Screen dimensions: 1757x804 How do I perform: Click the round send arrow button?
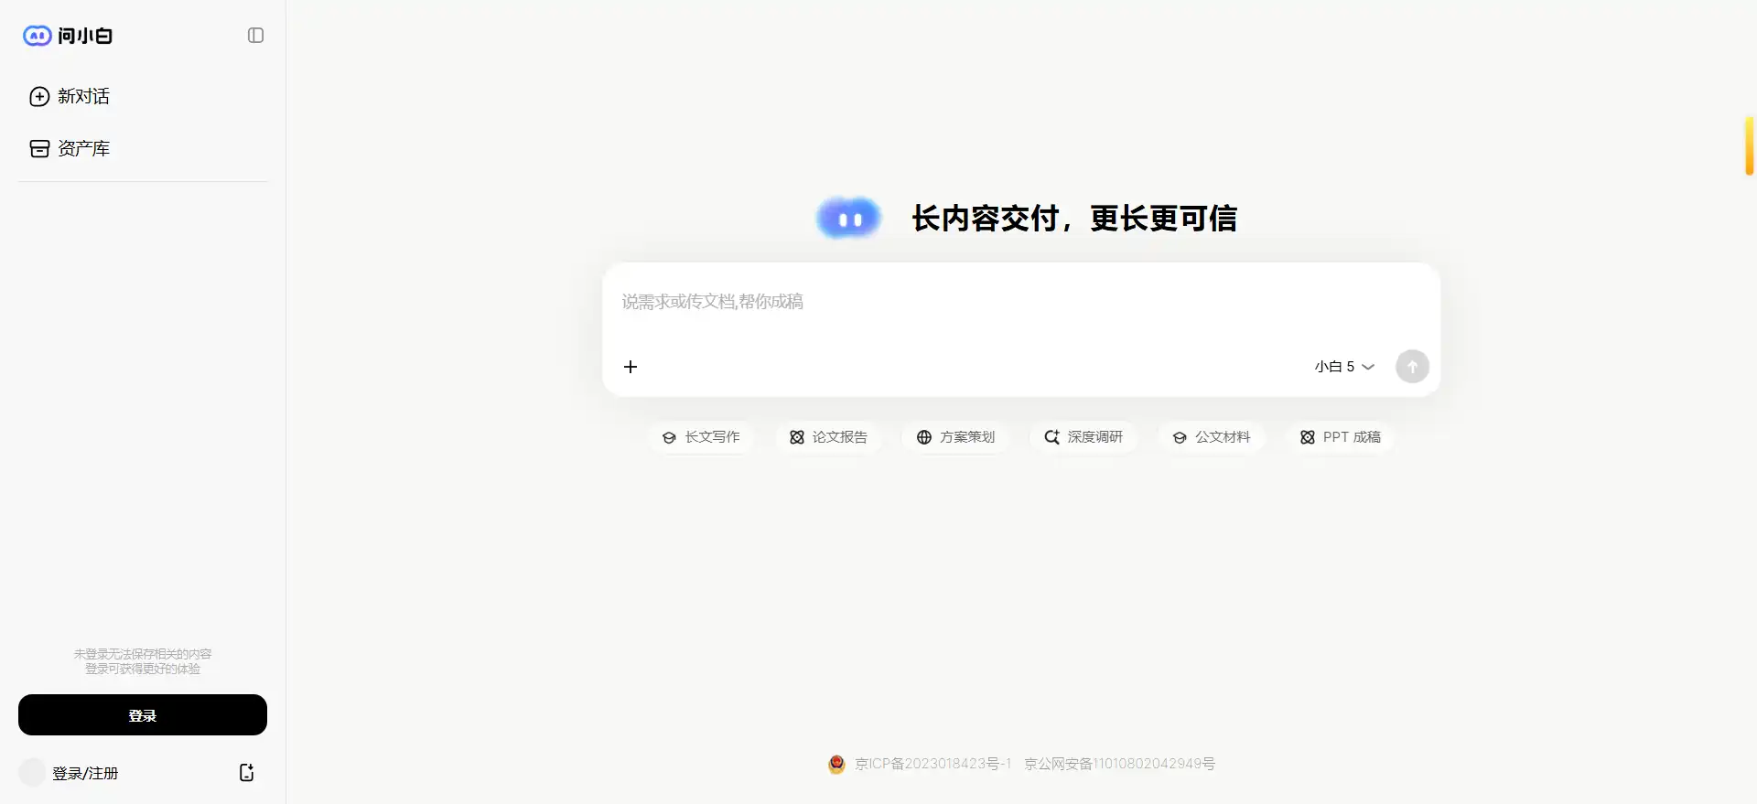pyautogui.click(x=1412, y=367)
